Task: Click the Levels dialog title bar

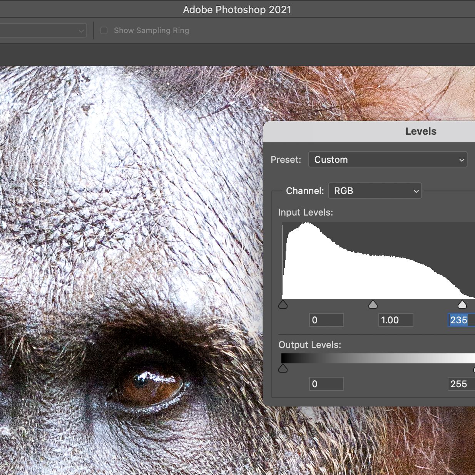Action: [369, 132]
